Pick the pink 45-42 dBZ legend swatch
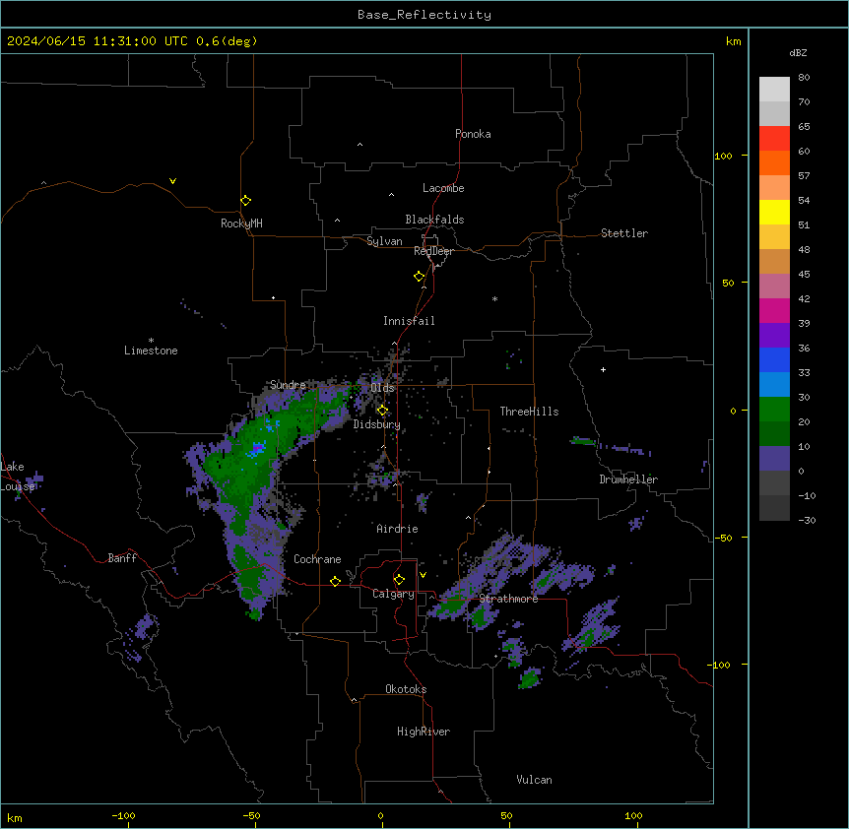Image resolution: width=849 pixels, height=829 pixels. pyautogui.click(x=774, y=286)
